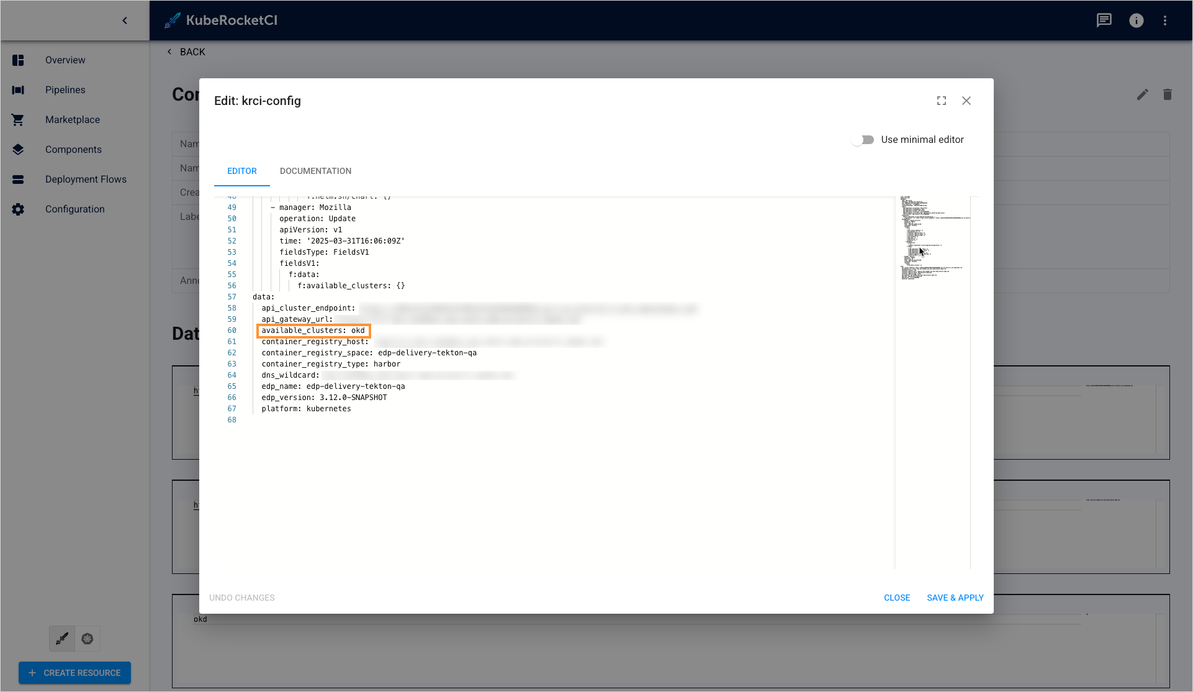Collapse the sidebar with the chevron
1193x692 pixels.
coord(125,20)
